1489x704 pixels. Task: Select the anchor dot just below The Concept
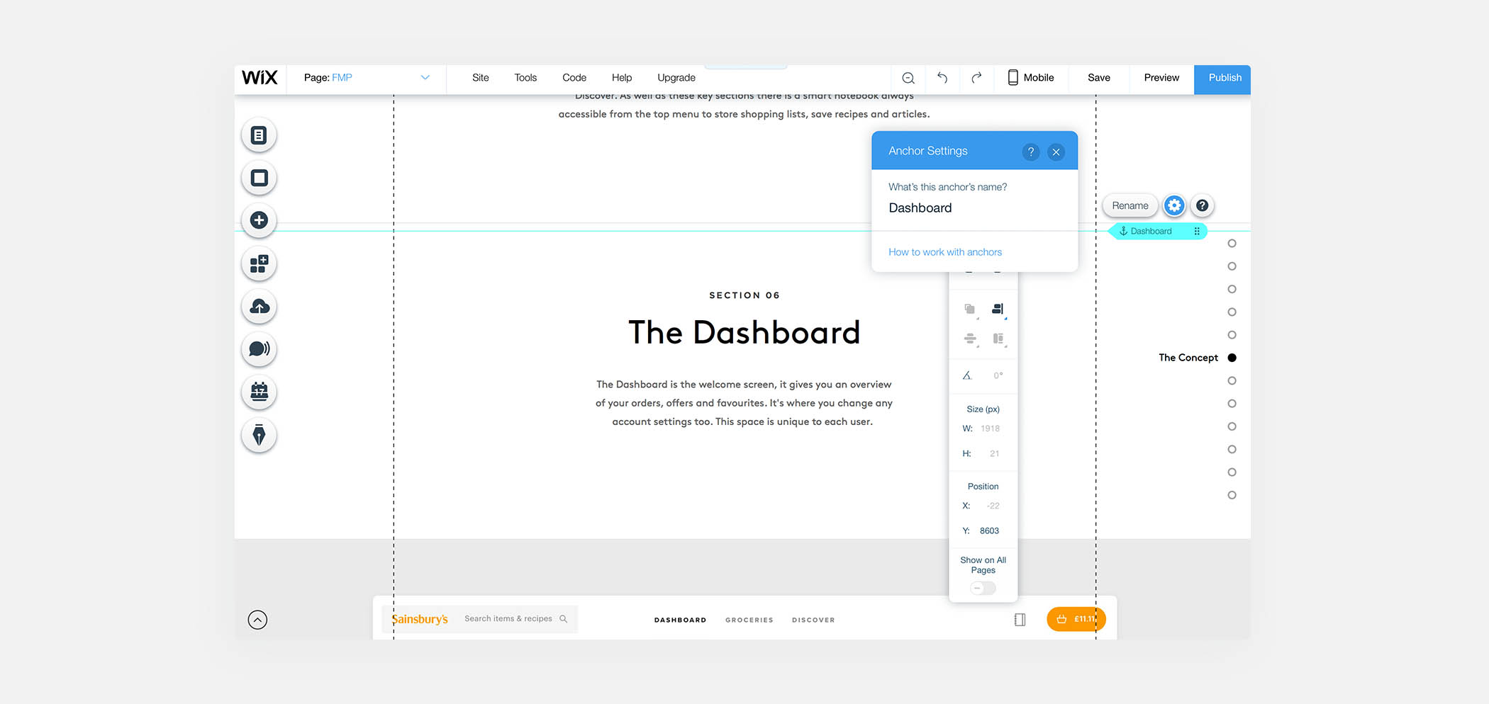[x=1232, y=381]
